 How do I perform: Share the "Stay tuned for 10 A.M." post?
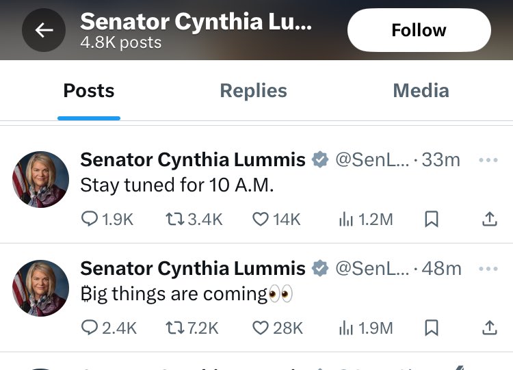(490, 219)
